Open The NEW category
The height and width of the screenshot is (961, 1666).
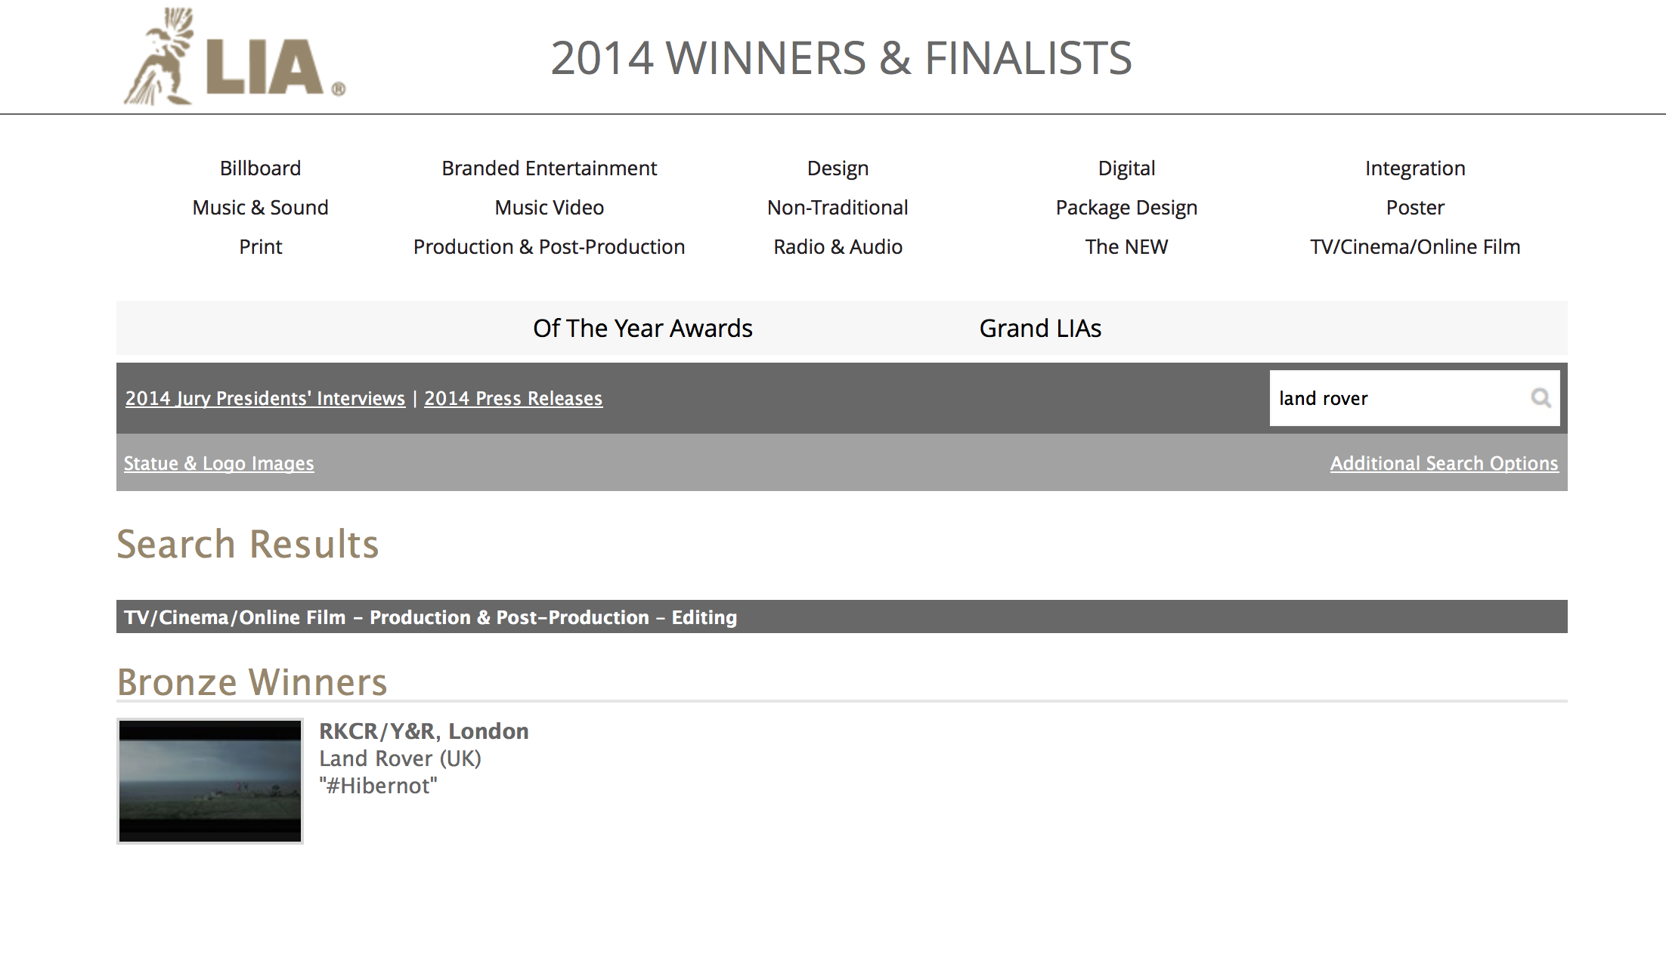(x=1126, y=246)
